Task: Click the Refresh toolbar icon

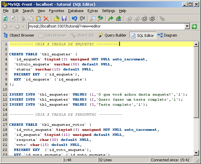Action: pos(5,18)
